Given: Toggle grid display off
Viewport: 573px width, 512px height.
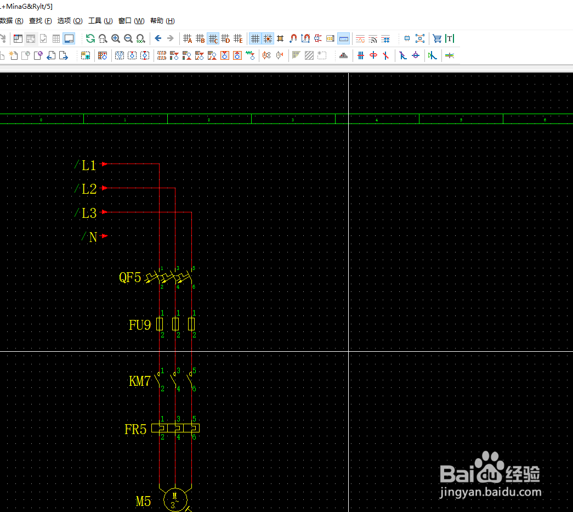Looking at the screenshot, I should pos(255,38).
